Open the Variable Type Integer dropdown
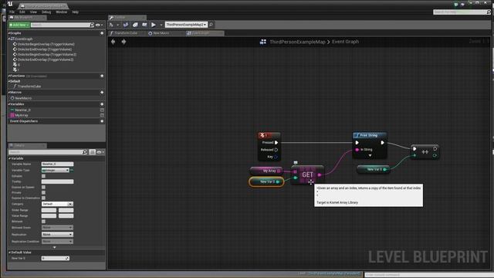The image size is (494, 278). (x=56, y=170)
